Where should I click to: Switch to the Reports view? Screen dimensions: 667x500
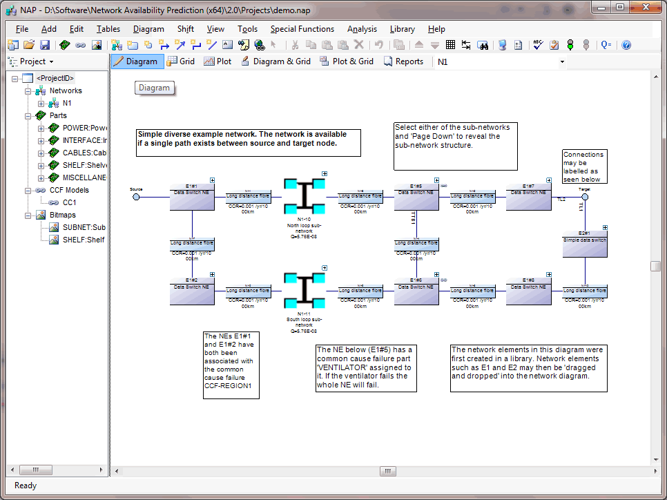[403, 61]
